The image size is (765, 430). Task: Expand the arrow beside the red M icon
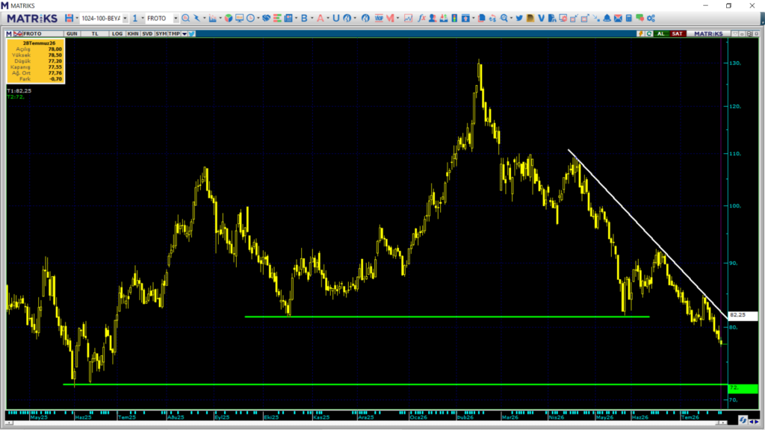pyautogui.click(x=397, y=18)
